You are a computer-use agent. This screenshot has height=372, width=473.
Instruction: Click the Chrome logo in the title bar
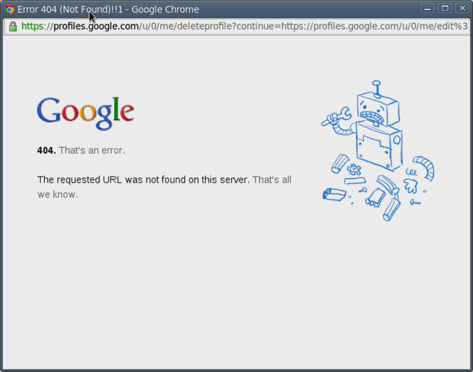[x=9, y=9]
